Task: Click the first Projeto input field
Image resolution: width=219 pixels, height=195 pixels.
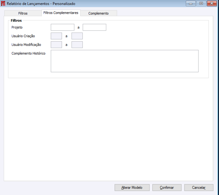Action: pyautogui.click(x=62, y=27)
